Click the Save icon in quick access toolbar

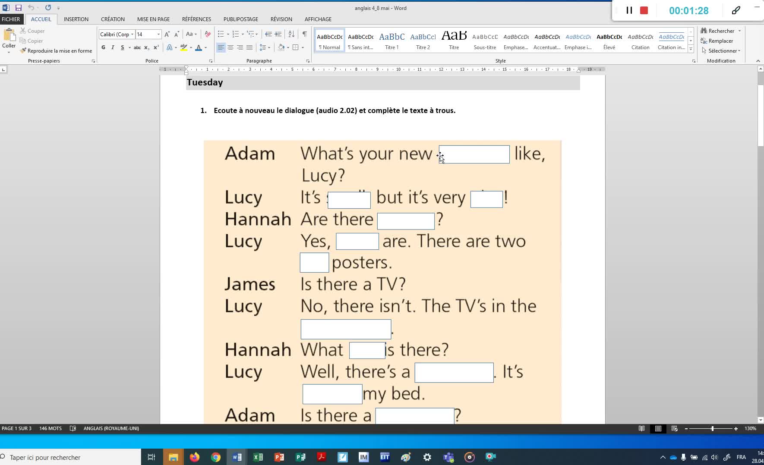(19, 8)
